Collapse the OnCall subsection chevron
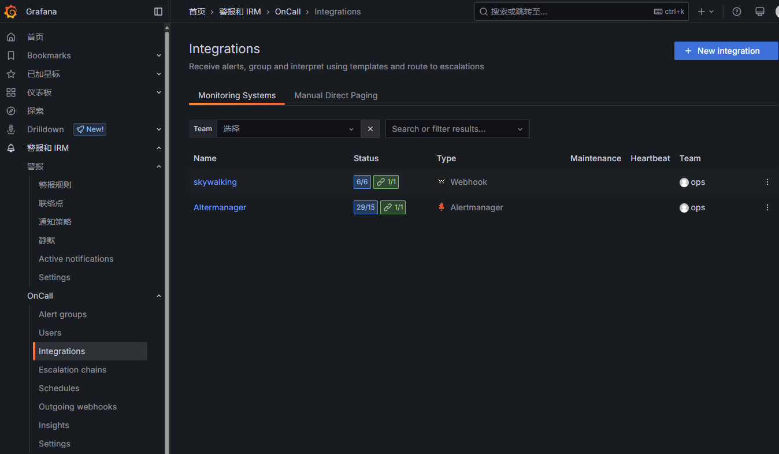 pyautogui.click(x=159, y=296)
